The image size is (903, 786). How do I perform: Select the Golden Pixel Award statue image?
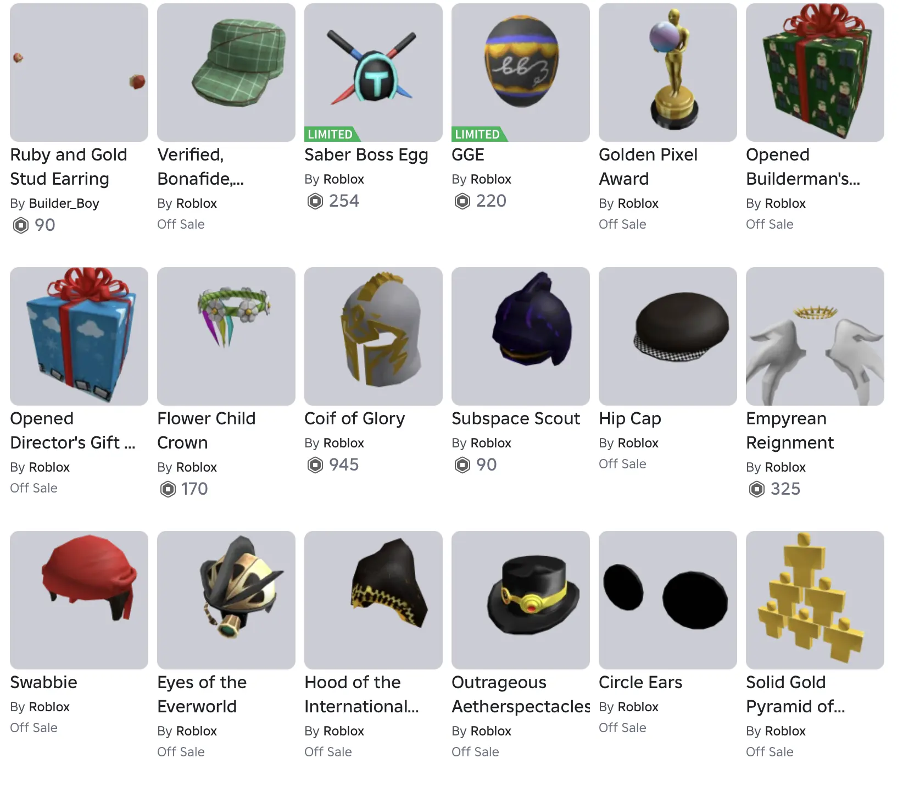pos(668,73)
